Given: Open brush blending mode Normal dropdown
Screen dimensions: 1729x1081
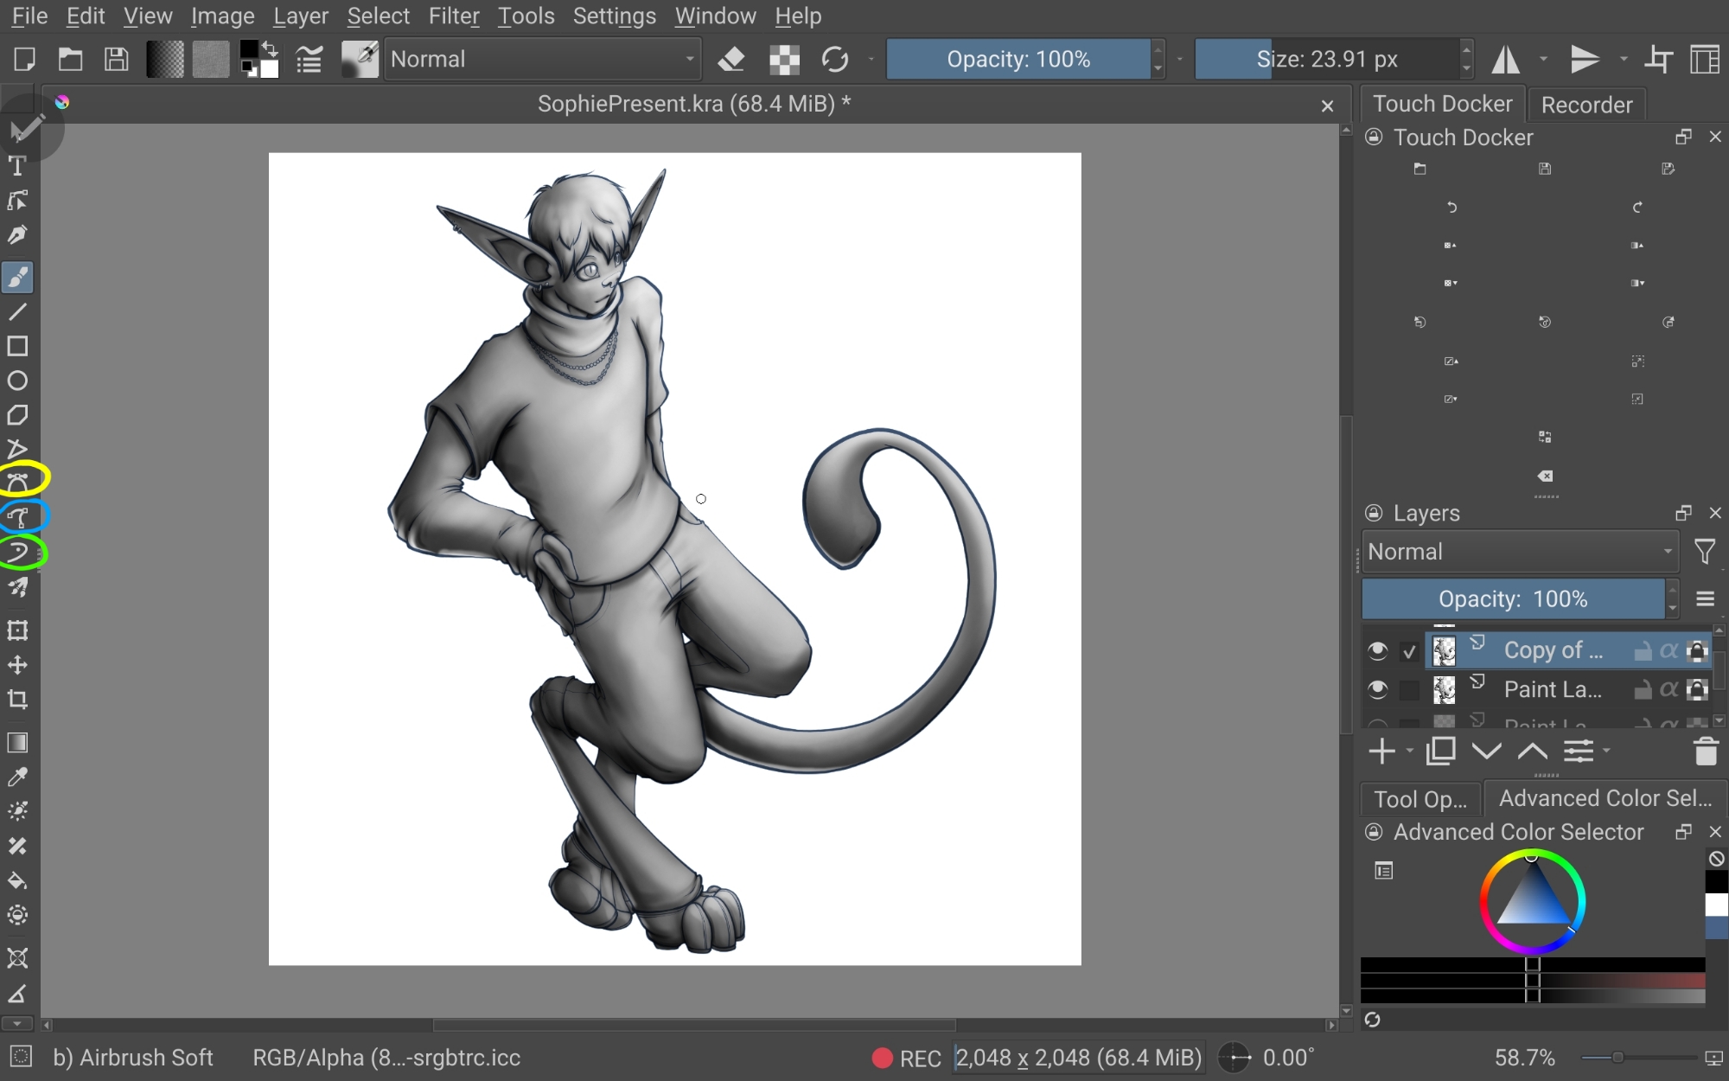Looking at the screenshot, I should click(x=542, y=60).
